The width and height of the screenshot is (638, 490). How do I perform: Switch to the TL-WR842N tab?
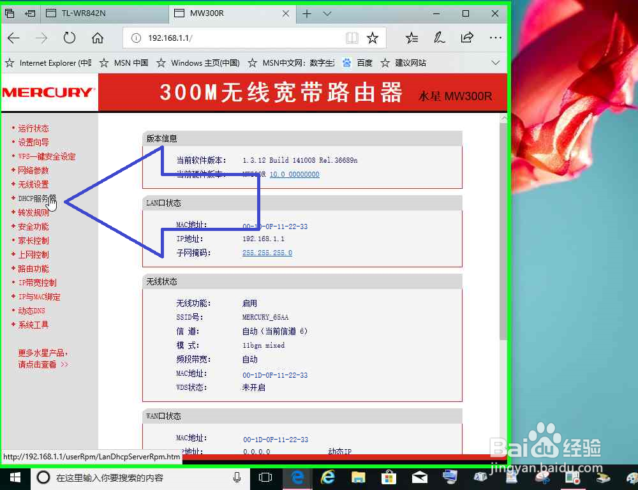[x=105, y=13]
